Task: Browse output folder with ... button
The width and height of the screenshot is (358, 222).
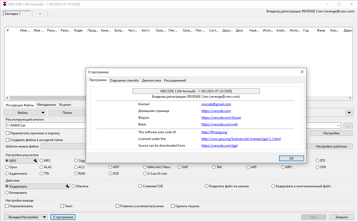Action: pyautogui.click(x=348, y=126)
